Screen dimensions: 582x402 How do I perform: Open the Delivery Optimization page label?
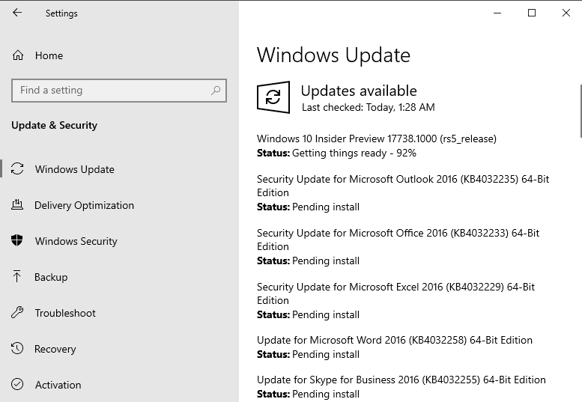(84, 205)
